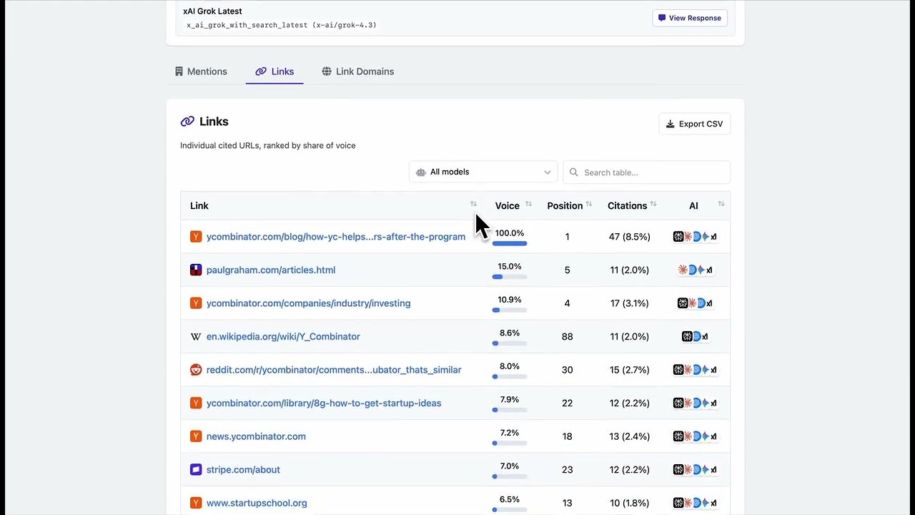
Task: Click the AI model icons in news.ycombinator.com row
Action: 695,436
